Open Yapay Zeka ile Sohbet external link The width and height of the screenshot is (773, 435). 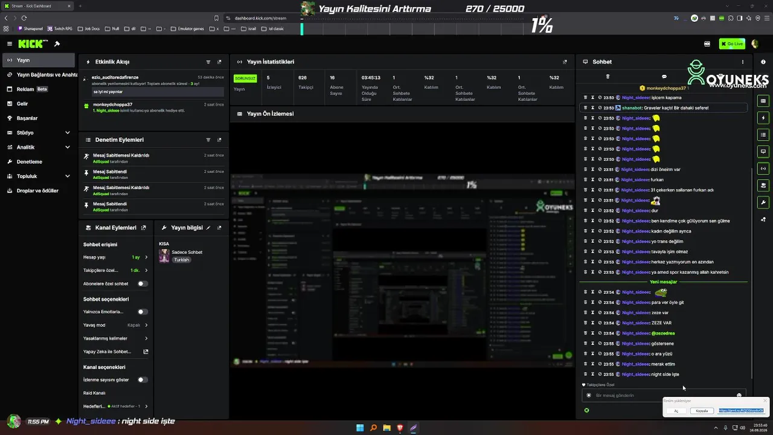point(146,352)
